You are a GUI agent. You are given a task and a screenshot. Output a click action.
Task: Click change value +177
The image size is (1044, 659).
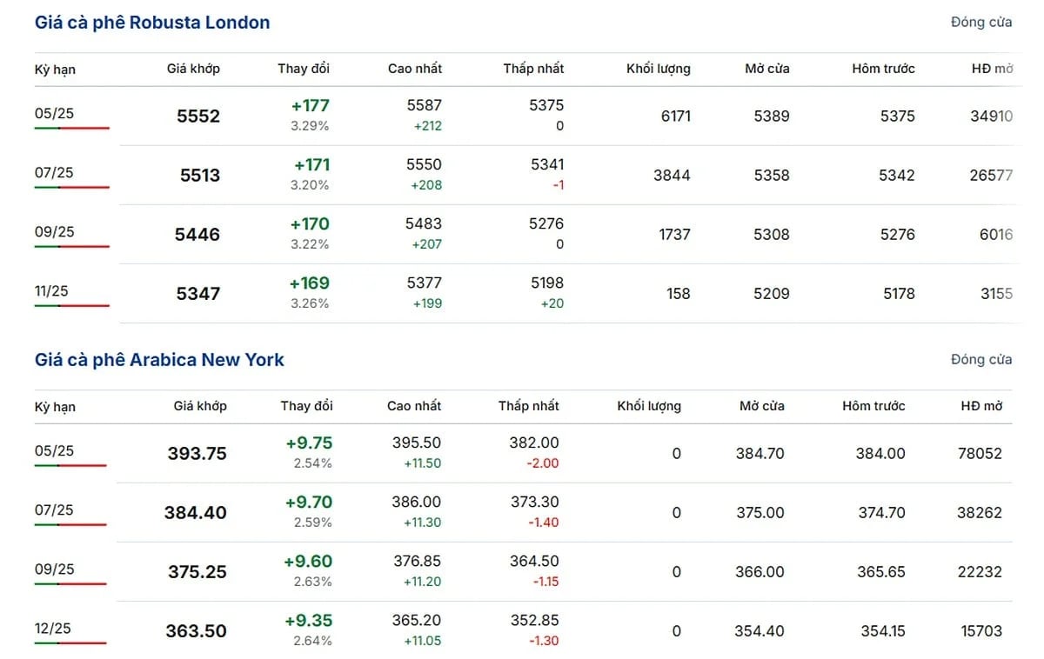[x=311, y=106]
